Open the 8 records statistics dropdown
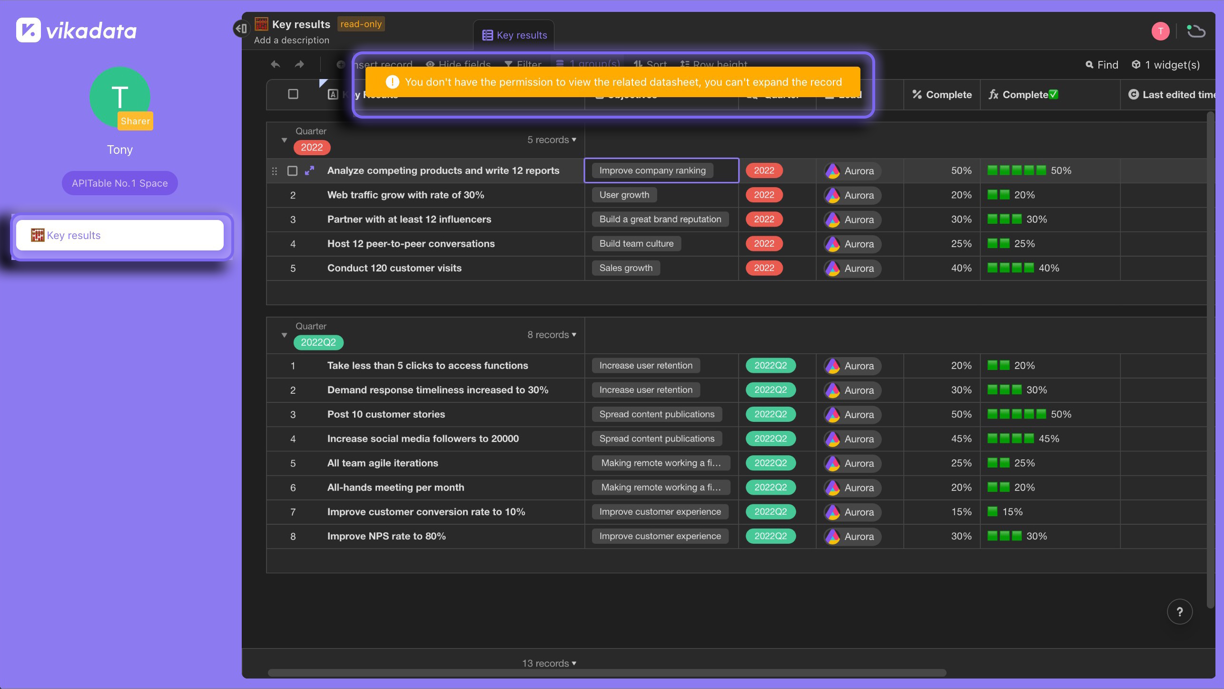 click(x=552, y=335)
